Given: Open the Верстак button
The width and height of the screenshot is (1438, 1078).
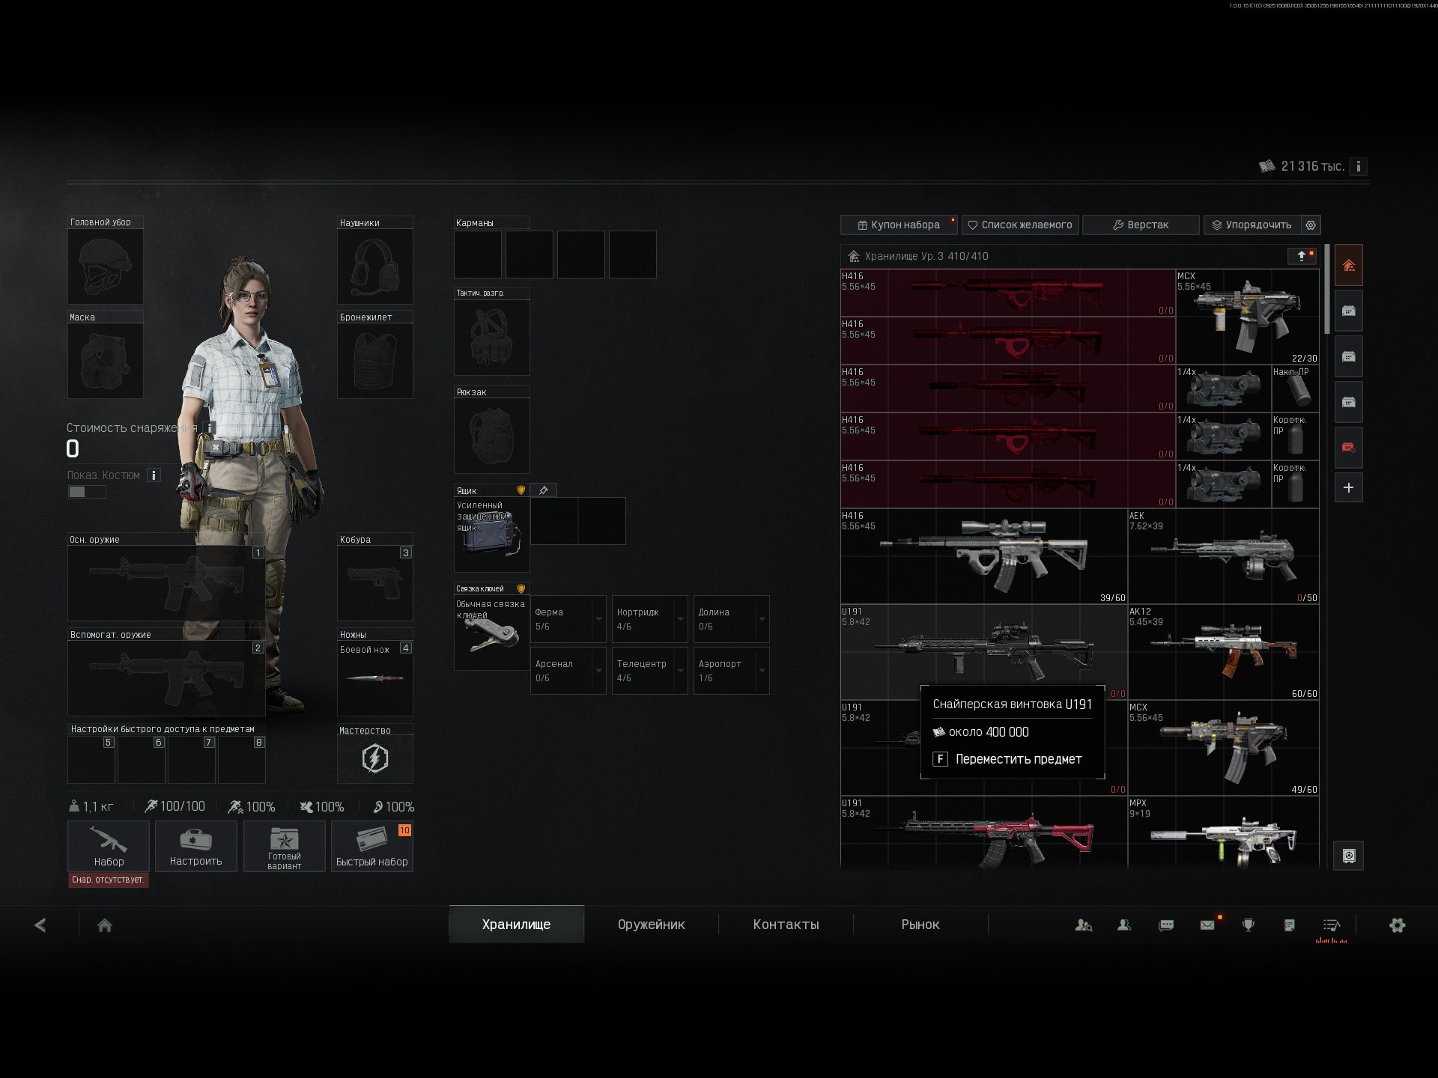Looking at the screenshot, I should (1141, 225).
